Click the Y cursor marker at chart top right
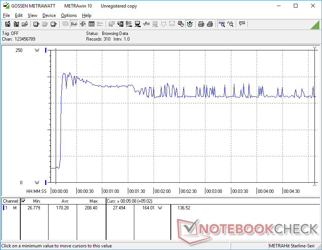This screenshot has height=250, width=322. coord(314,48)
